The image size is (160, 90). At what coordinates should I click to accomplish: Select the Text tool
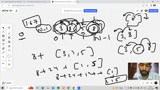[3, 44]
